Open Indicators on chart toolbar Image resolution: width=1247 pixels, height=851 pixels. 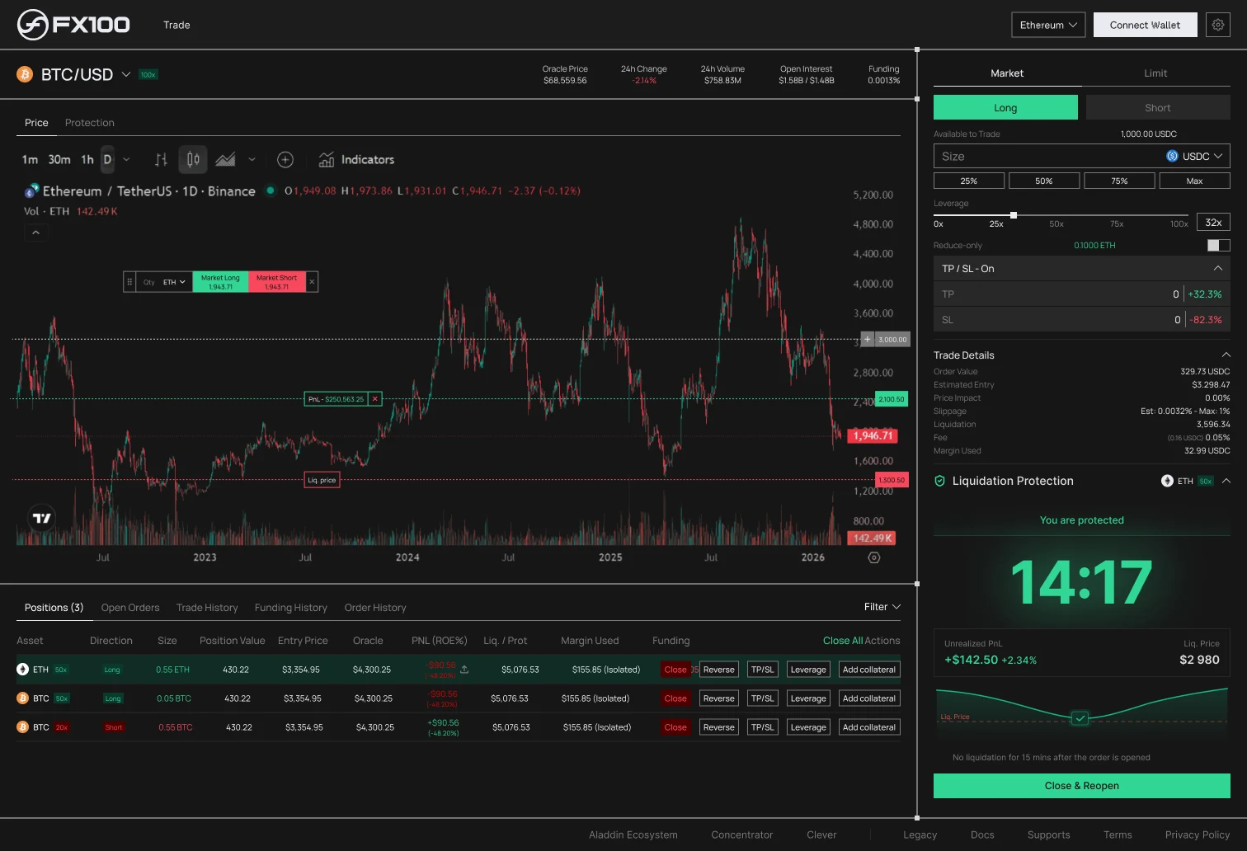(x=356, y=159)
